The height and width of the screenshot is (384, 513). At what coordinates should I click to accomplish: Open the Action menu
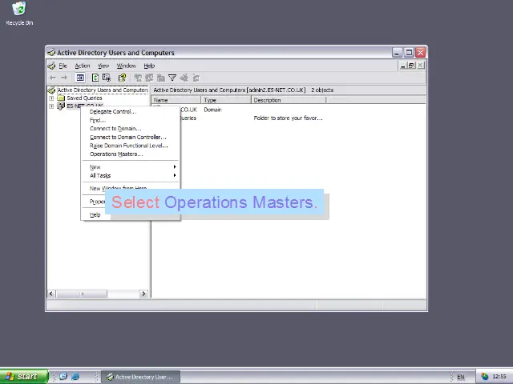pyautogui.click(x=82, y=66)
